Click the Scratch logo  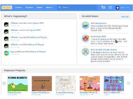(7, 7)
